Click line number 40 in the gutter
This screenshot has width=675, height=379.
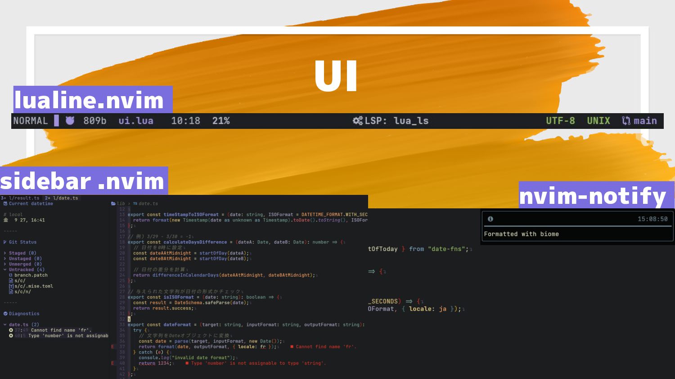(x=122, y=363)
